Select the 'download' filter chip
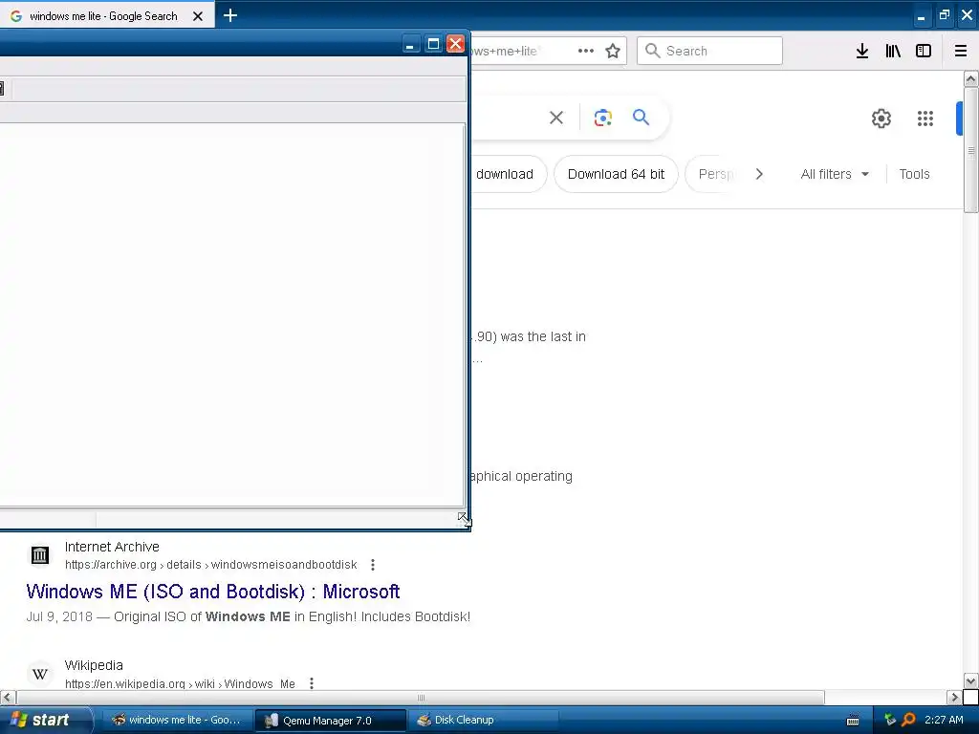This screenshot has width=979, height=734. (507, 174)
